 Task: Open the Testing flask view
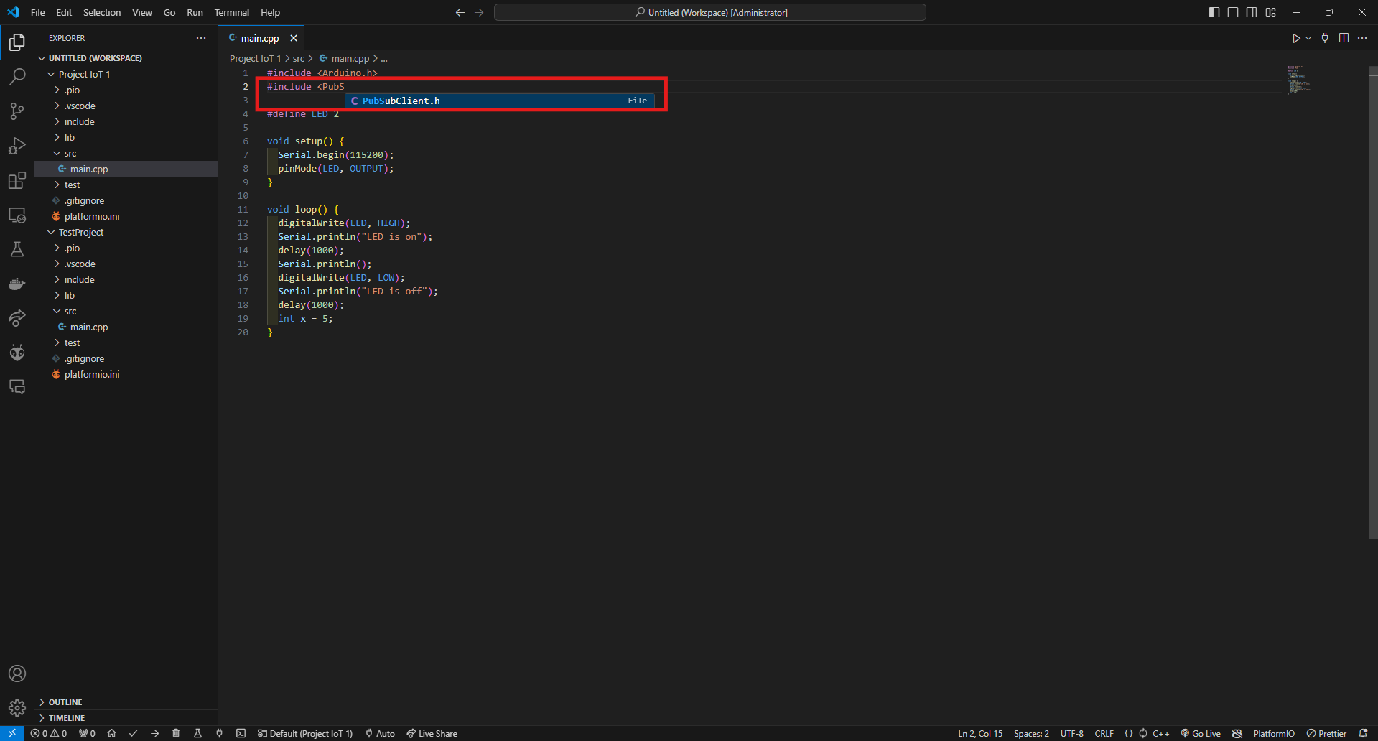coord(17,249)
